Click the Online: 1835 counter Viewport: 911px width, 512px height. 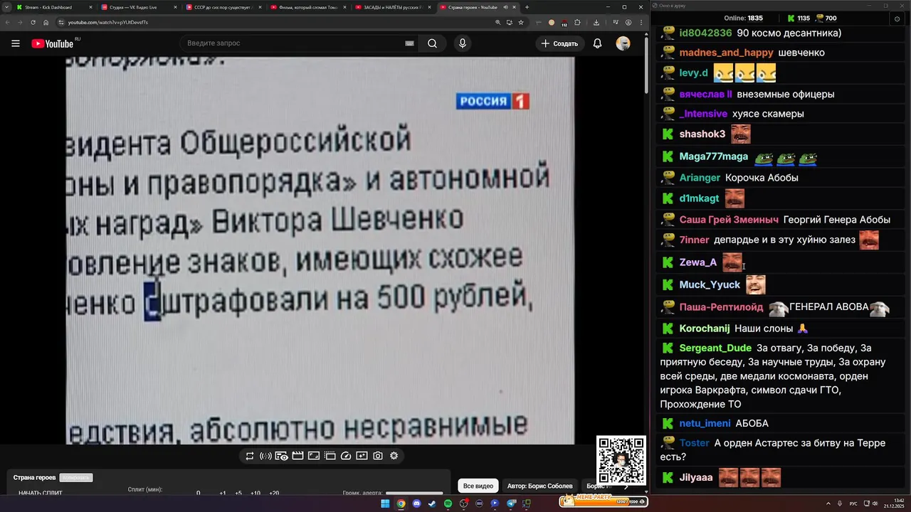(x=743, y=18)
